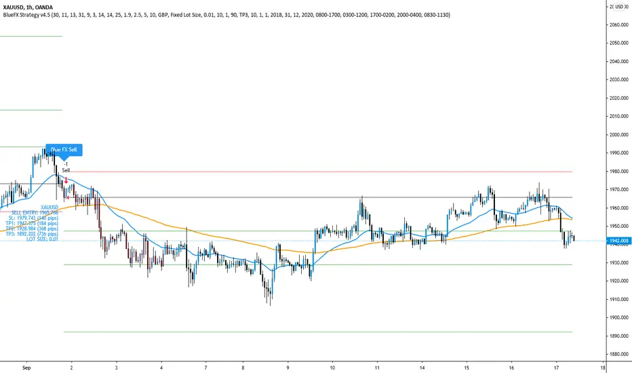Open the USD currency selector
Image resolution: width=632 pixels, height=373 pixels.
point(620,7)
